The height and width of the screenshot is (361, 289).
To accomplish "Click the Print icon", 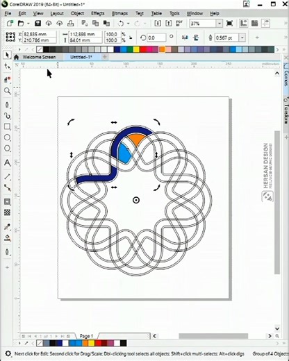I will [x=70, y=24].
